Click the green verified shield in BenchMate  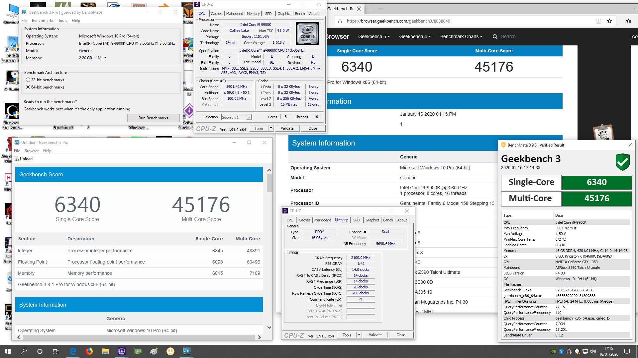pos(622,162)
